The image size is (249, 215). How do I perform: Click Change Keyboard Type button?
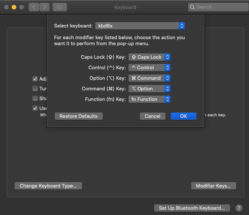click(48, 186)
